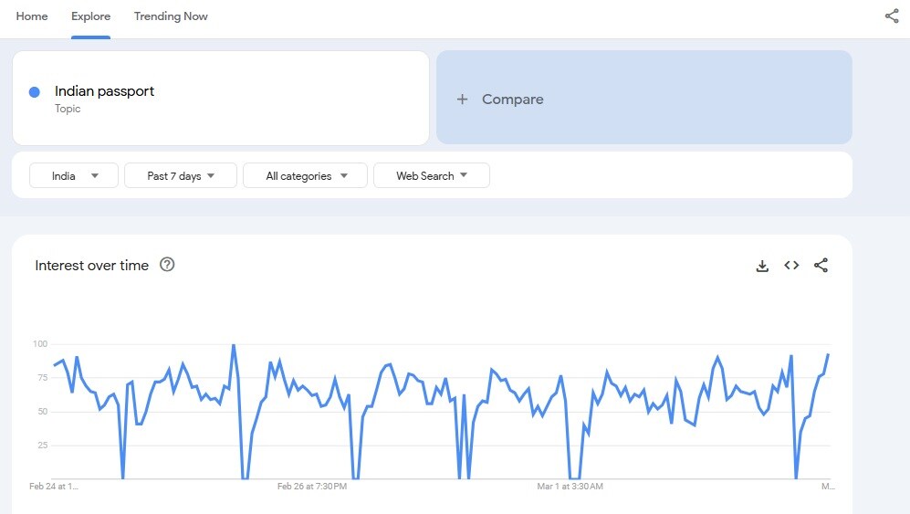Open the Past 7 days time range dropdown
This screenshot has width=910, height=514.
(181, 175)
